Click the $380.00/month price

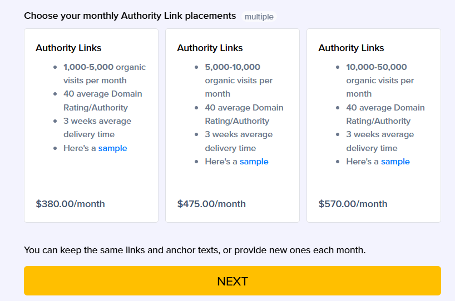coord(70,204)
